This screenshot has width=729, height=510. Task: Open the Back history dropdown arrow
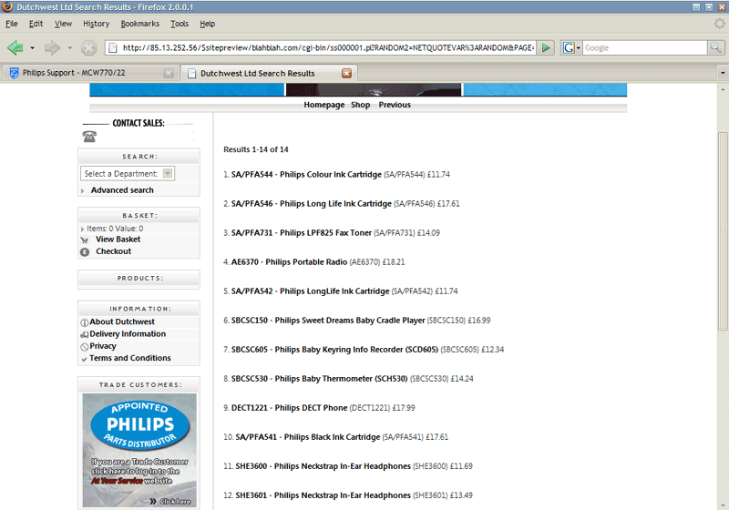point(32,47)
